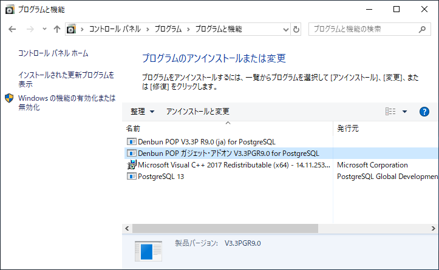The width and height of the screenshot is (439, 270).
Task: Click PostgreSQL Global Development publisher cell
Action: (387, 177)
